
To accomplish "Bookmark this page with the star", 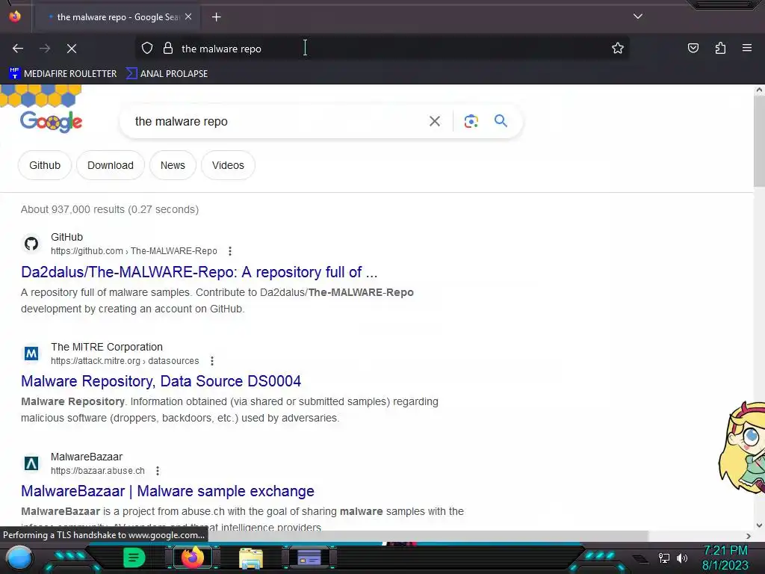I will [618, 49].
